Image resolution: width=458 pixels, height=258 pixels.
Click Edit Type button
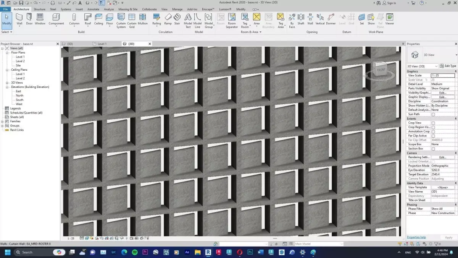[448, 66]
